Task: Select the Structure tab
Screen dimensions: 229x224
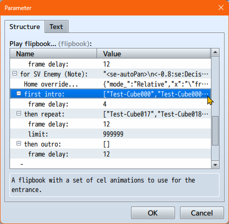Action: 24,27
